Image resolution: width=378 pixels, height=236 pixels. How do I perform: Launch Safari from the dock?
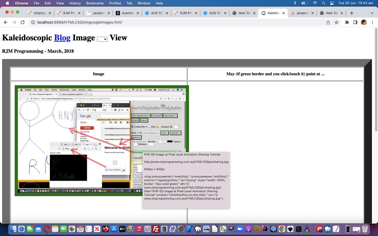(x=22, y=229)
